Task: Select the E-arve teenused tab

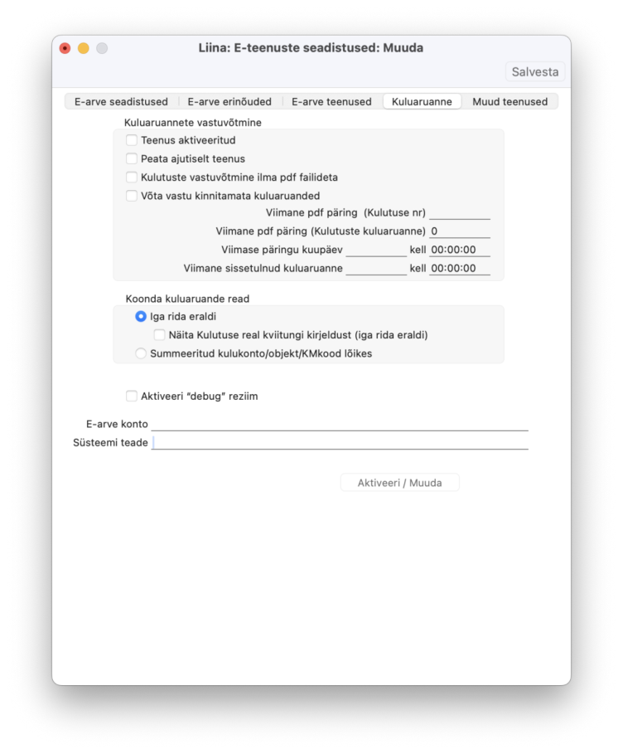Action: (x=331, y=102)
